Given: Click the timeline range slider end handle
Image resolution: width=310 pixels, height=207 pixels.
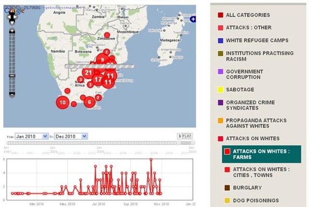Looking at the screenshot, I should click(x=192, y=143).
